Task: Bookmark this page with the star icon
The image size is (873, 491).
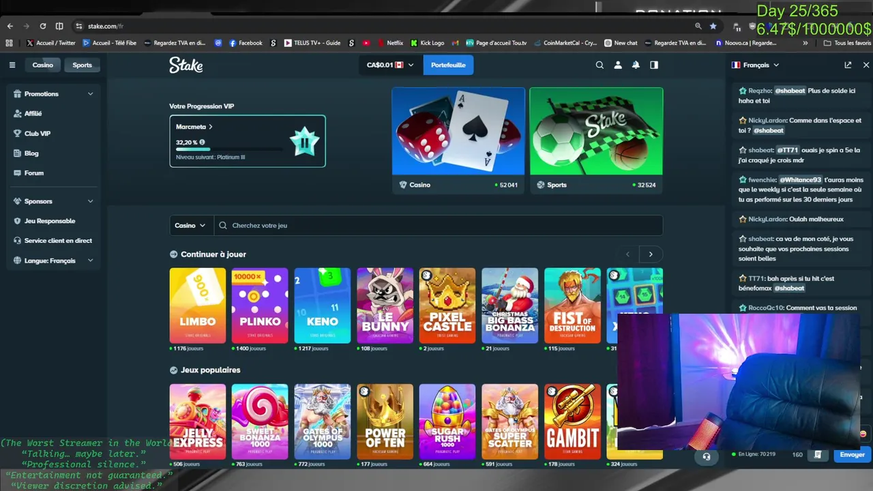Action: (x=713, y=26)
